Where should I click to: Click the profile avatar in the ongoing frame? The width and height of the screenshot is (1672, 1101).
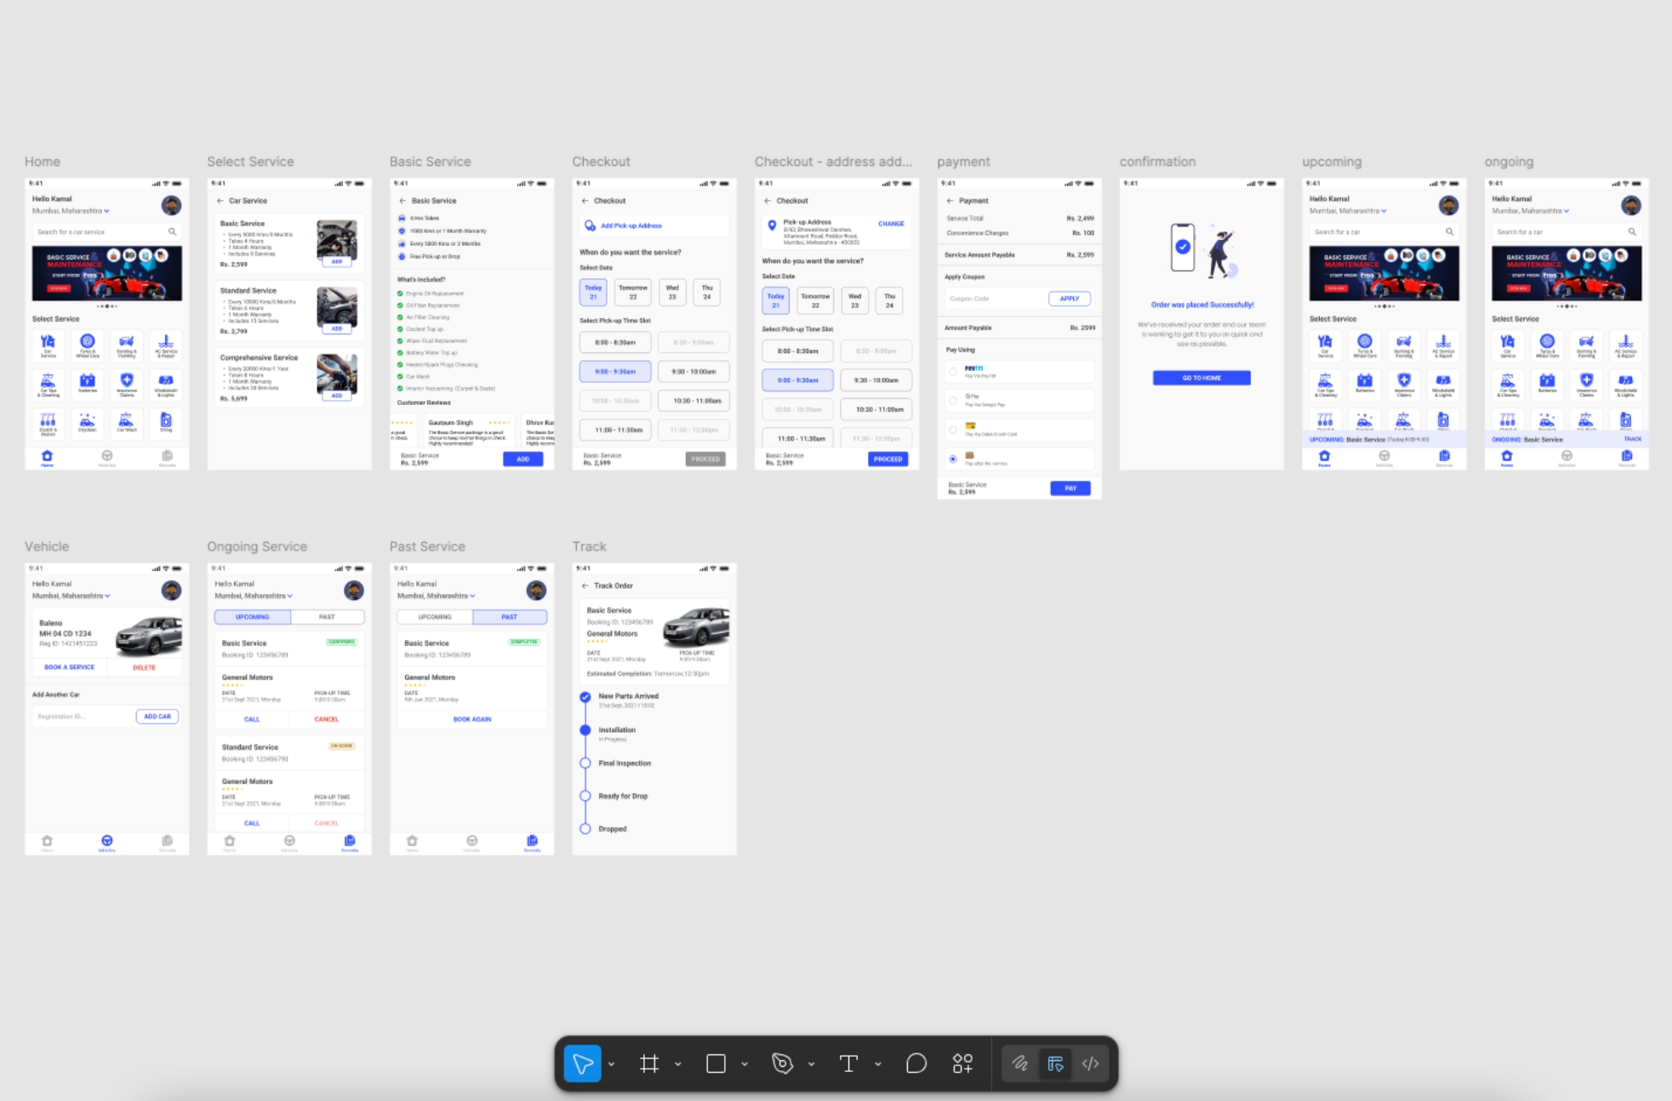pyautogui.click(x=1631, y=205)
